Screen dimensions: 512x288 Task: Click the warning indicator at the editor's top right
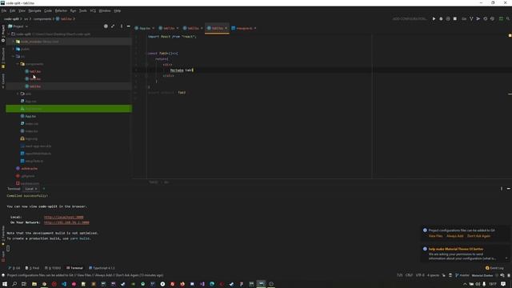tap(510, 35)
